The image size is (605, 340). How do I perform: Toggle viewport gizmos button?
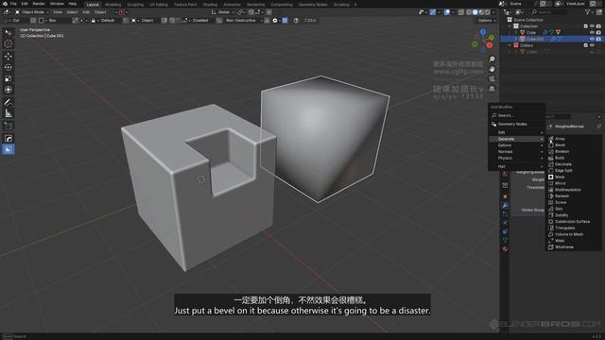click(433, 12)
